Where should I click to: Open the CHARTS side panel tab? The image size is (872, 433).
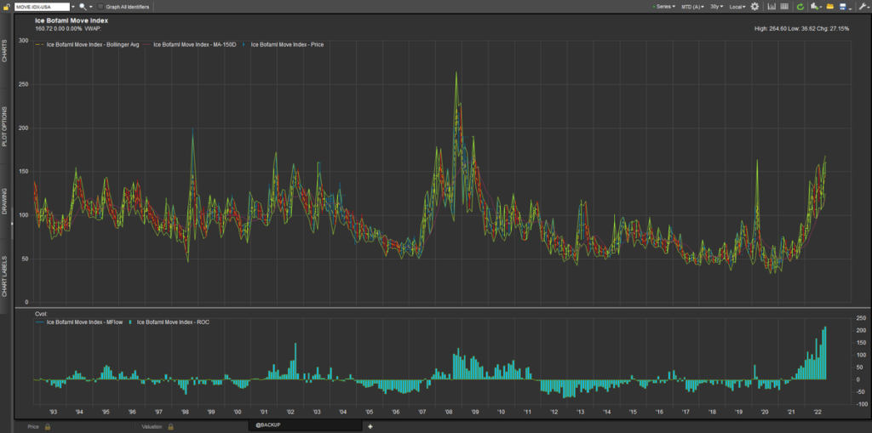click(4, 50)
